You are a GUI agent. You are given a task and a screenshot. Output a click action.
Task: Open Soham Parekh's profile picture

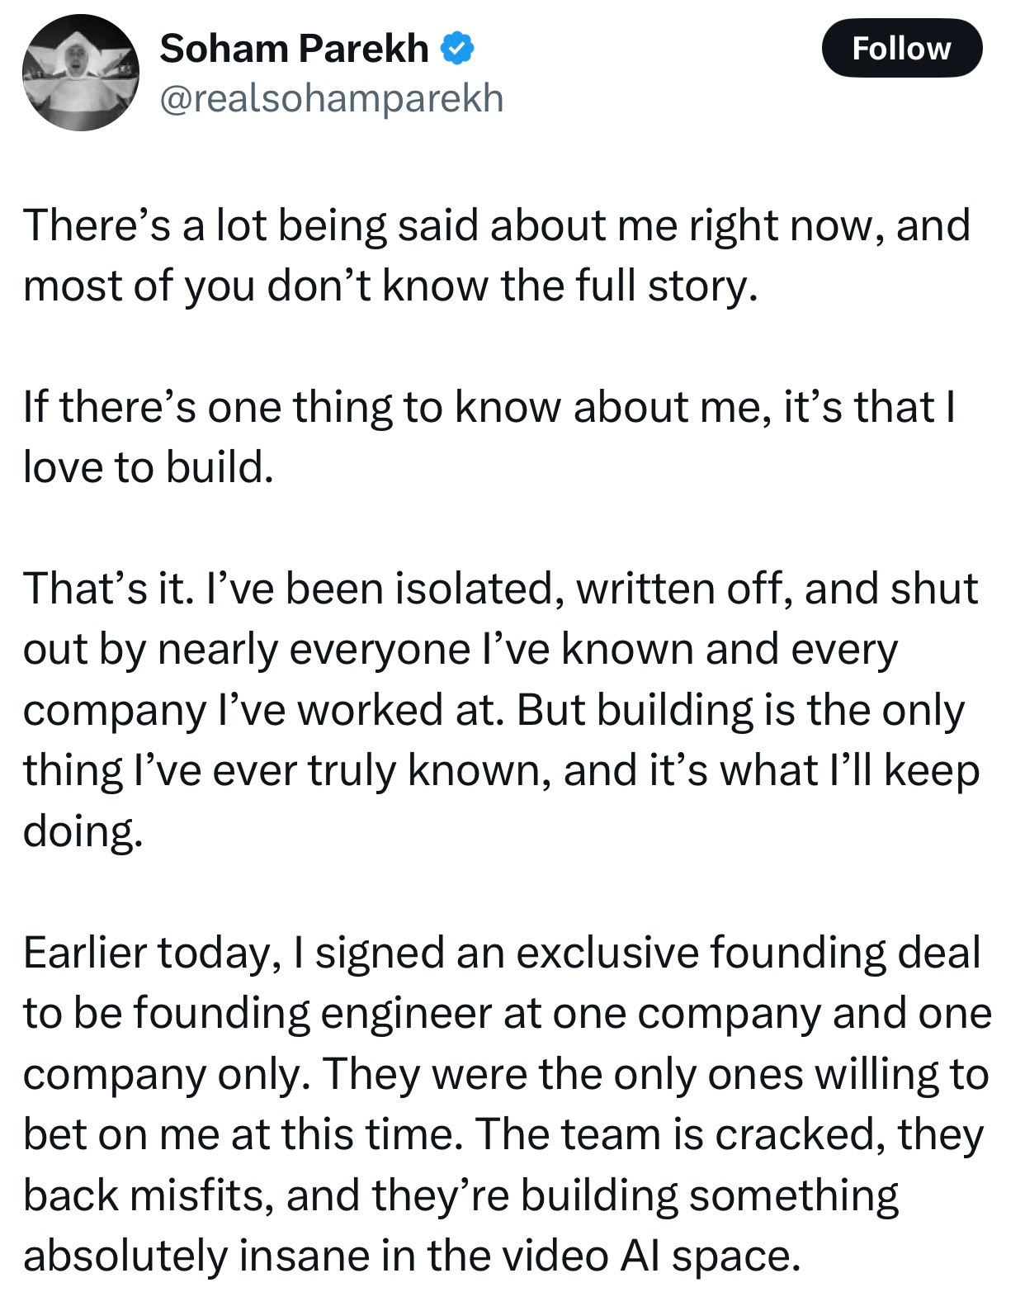click(x=80, y=73)
